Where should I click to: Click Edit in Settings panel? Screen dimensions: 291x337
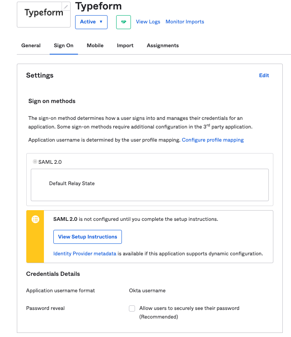click(264, 76)
